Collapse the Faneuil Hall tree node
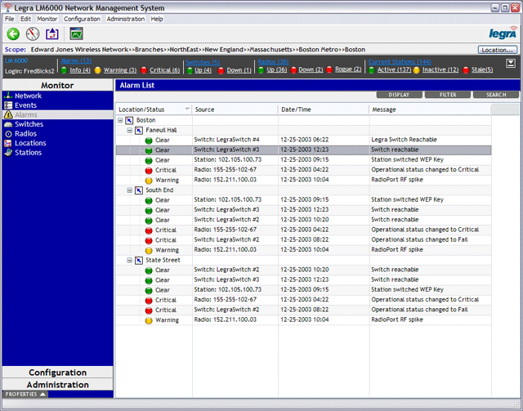 pyautogui.click(x=129, y=130)
